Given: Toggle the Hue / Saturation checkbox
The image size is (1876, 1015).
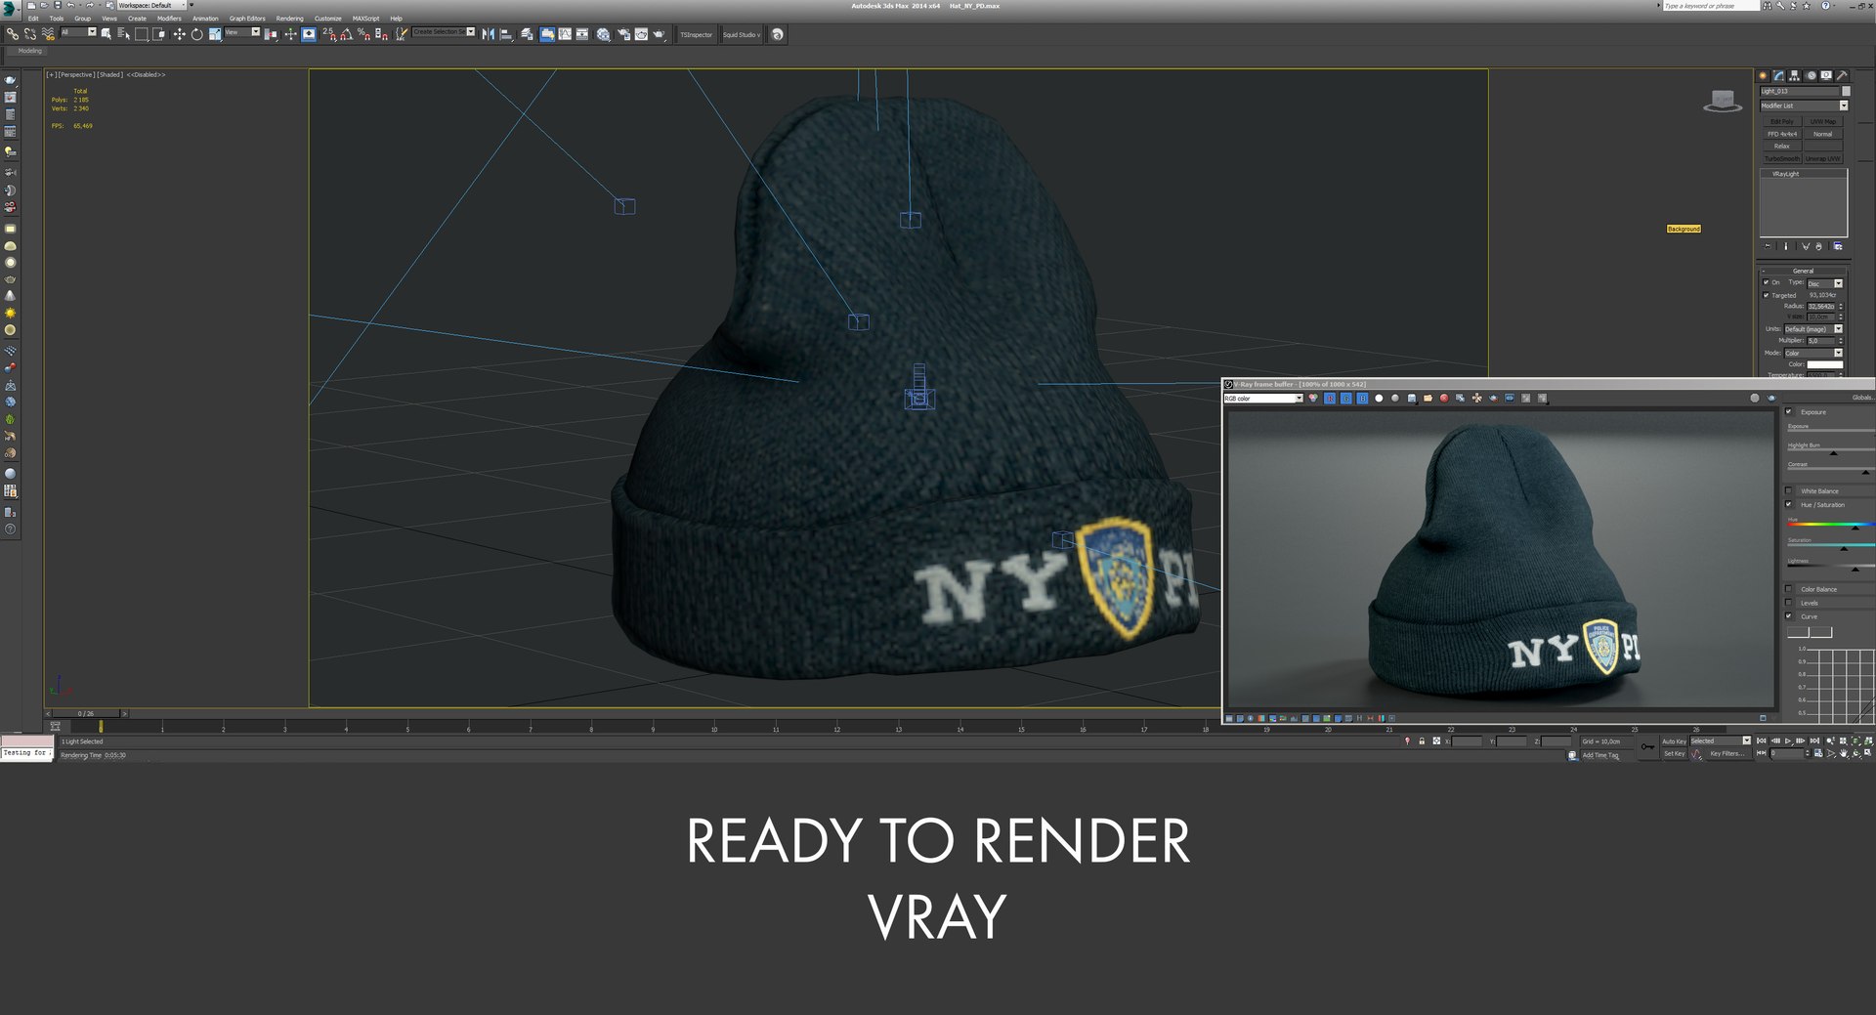Looking at the screenshot, I should click(1789, 505).
